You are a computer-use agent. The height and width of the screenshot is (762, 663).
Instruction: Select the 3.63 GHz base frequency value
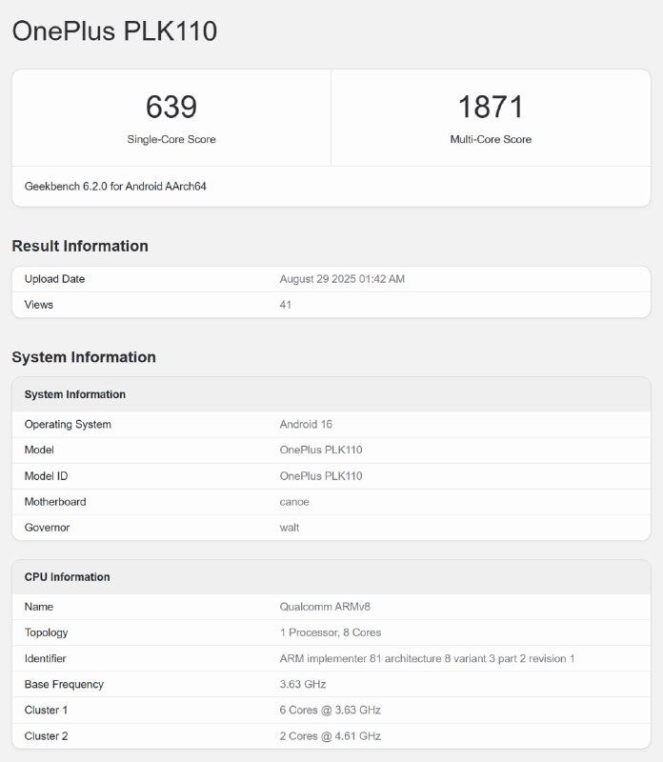302,685
